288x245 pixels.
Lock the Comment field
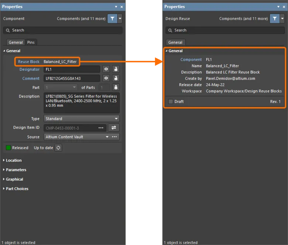[x=116, y=78]
